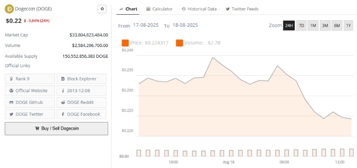Screen dimensions: 357x168
Task: Click the Twitter bird icon on DOGE Twitter
Action: click(x=11, y=114)
